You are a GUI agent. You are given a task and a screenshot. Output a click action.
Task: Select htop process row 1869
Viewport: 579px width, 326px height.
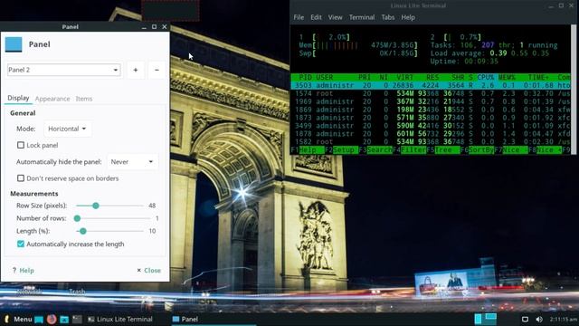click(431, 110)
